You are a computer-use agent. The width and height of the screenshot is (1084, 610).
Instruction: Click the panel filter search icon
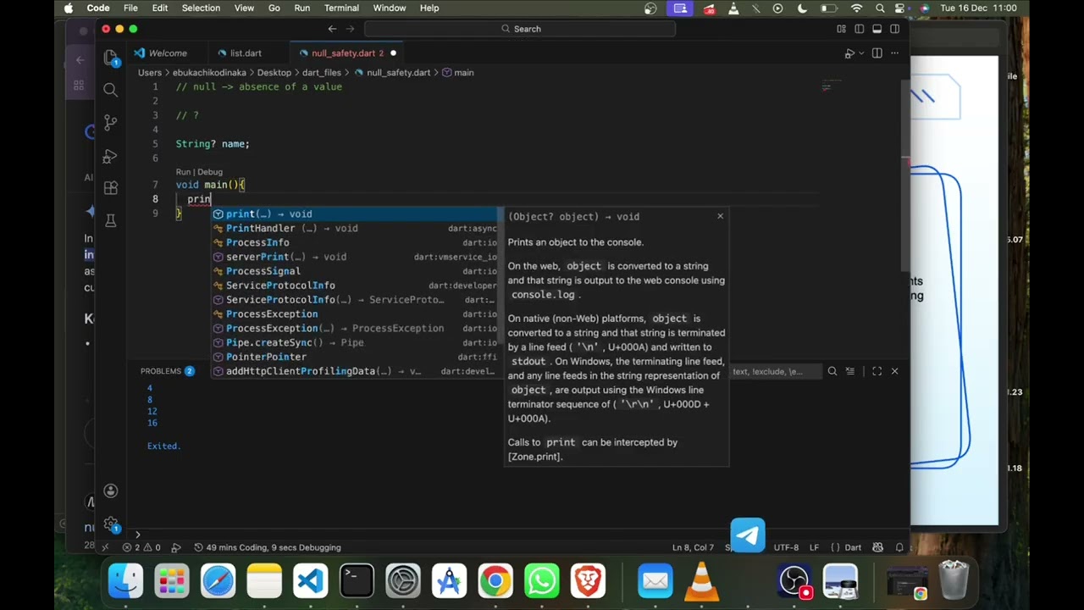click(832, 371)
